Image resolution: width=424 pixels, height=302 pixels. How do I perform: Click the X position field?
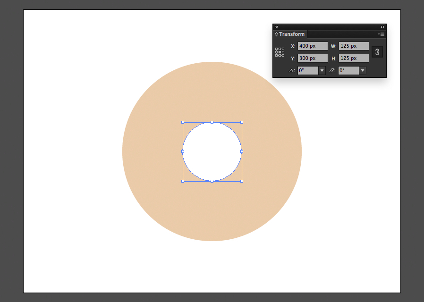313,46
